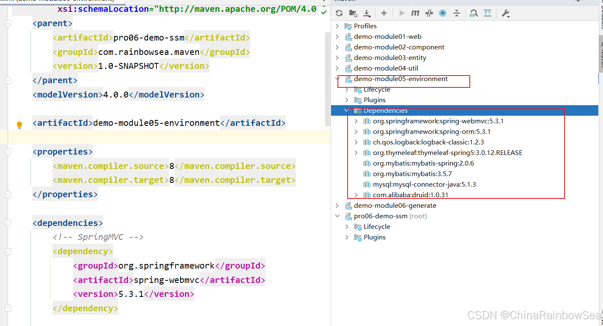Expand demo-module01-web node
This screenshot has width=603, height=326.
(337, 37)
